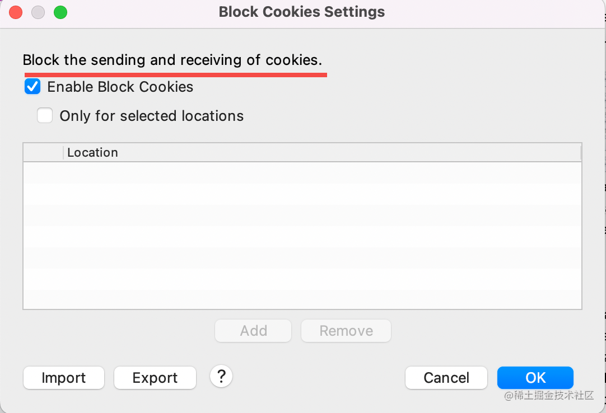This screenshot has height=413, width=606.
Task: Close the window with the red button
Action: 16,12
